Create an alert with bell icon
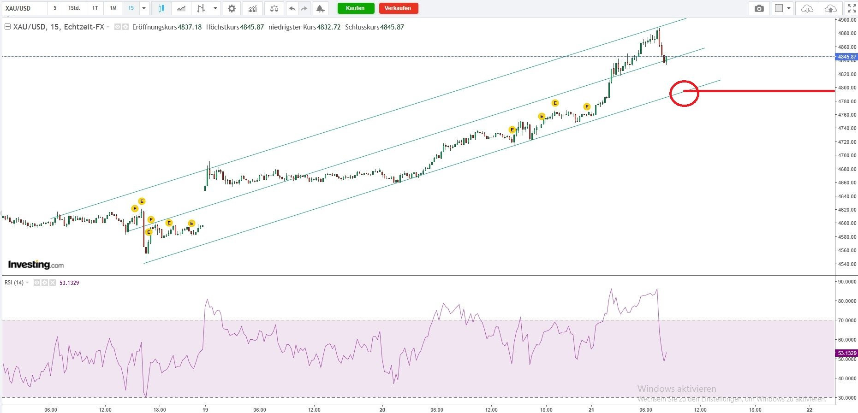Viewport: 858px width, 413px height. pyautogui.click(x=320, y=8)
